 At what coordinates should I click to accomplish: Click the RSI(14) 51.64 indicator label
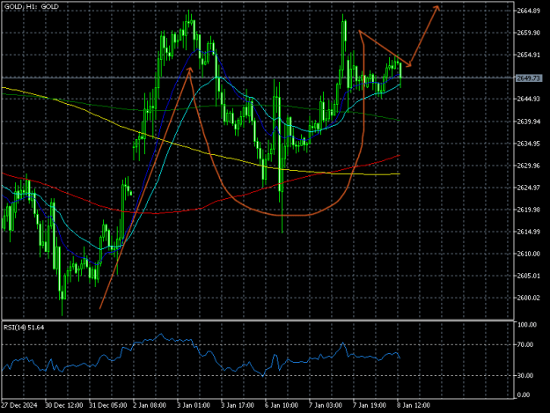click(x=24, y=328)
